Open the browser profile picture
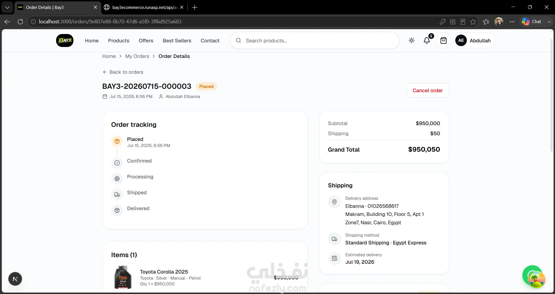 499,22
